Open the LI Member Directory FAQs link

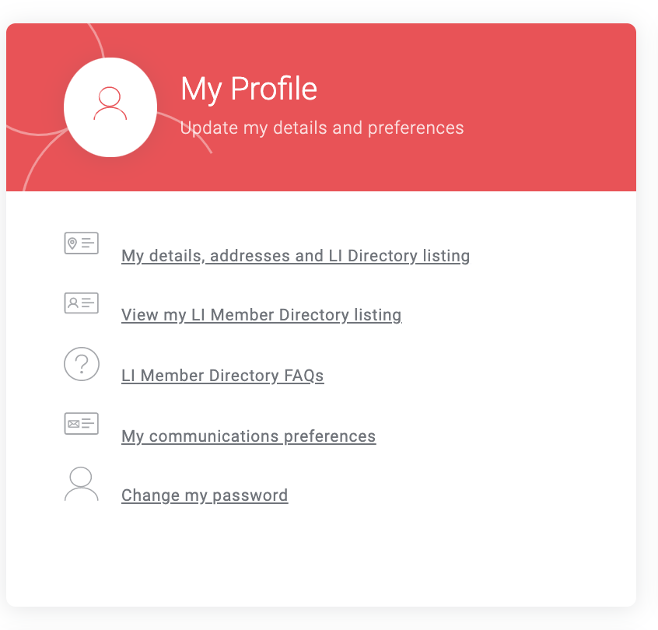(x=222, y=376)
